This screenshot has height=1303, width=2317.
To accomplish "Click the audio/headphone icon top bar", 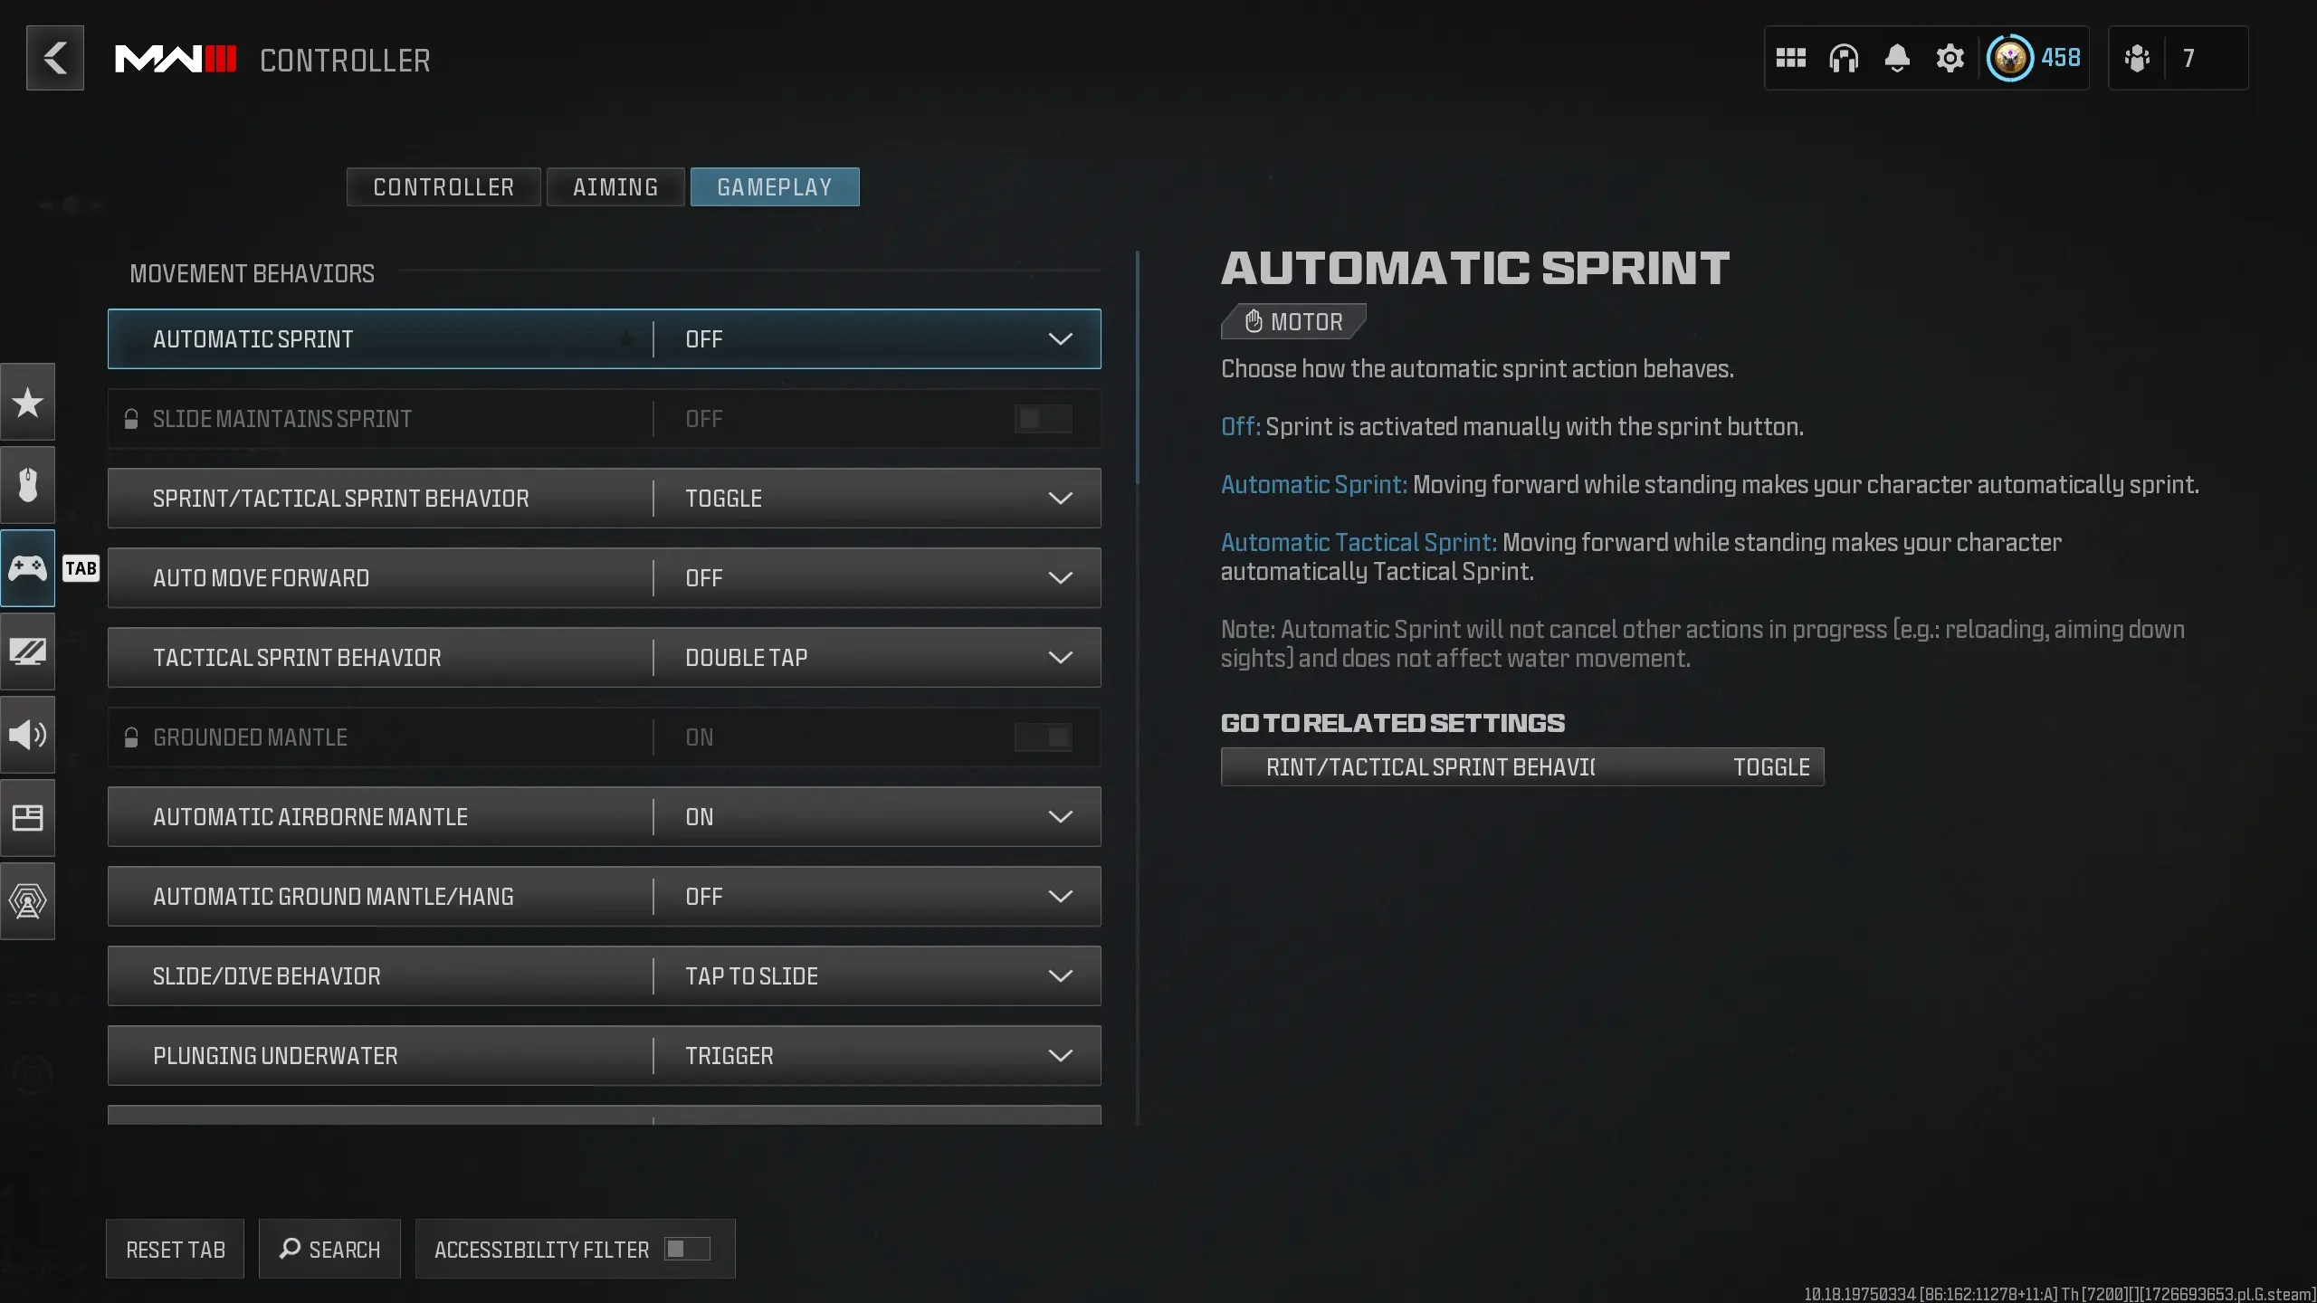I will click(1843, 59).
